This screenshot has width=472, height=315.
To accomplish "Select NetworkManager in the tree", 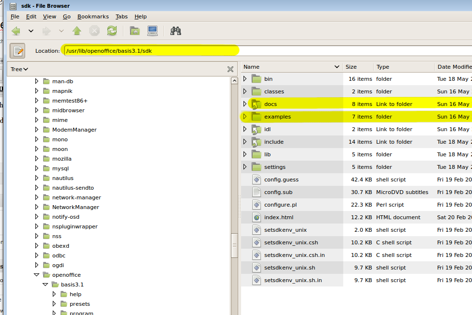I will (76, 207).
